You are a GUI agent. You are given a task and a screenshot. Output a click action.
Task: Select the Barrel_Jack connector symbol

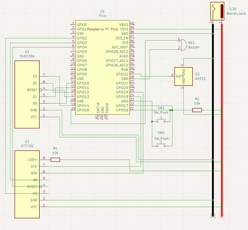217,11
